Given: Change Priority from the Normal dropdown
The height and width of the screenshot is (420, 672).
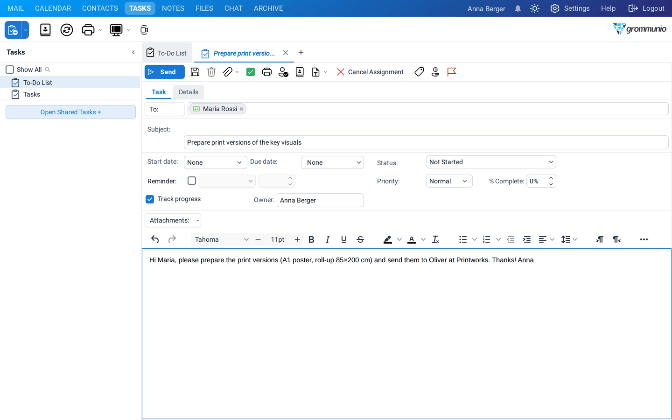Looking at the screenshot, I should pyautogui.click(x=449, y=181).
